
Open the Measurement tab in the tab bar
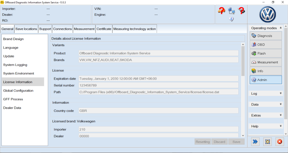[84, 29]
